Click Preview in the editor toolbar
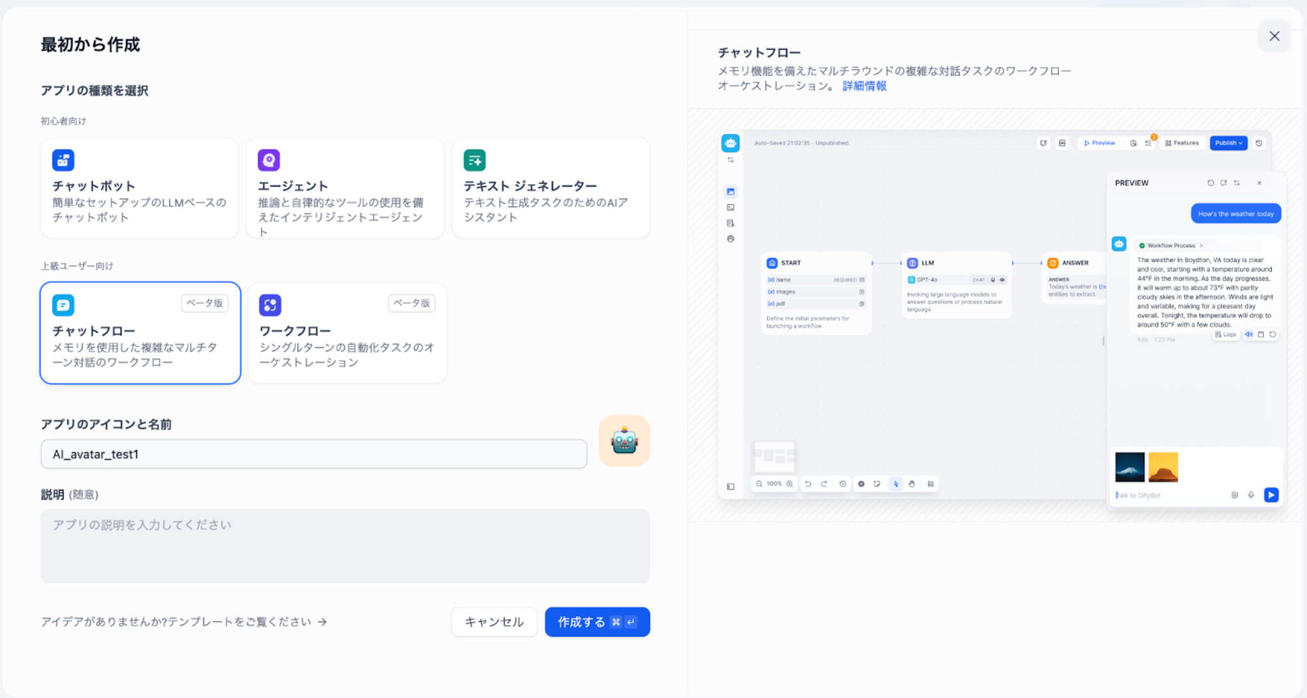The image size is (1307, 698). tap(1100, 143)
